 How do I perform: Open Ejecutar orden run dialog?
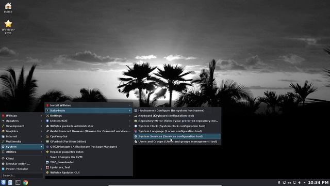click(x=22, y=164)
